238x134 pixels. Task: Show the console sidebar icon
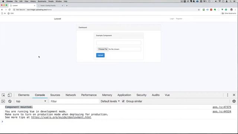[x=3, y=101]
